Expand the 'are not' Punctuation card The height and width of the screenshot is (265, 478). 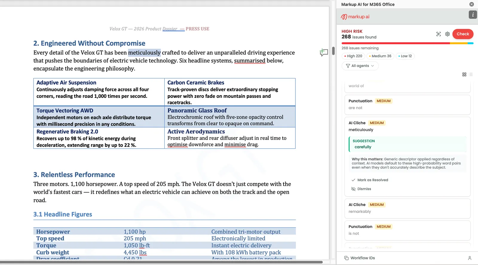coord(407,105)
